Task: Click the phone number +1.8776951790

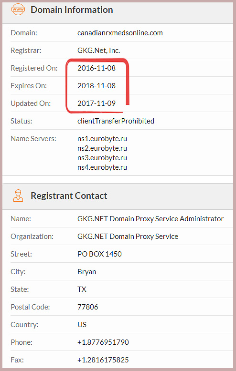Action: (x=103, y=342)
